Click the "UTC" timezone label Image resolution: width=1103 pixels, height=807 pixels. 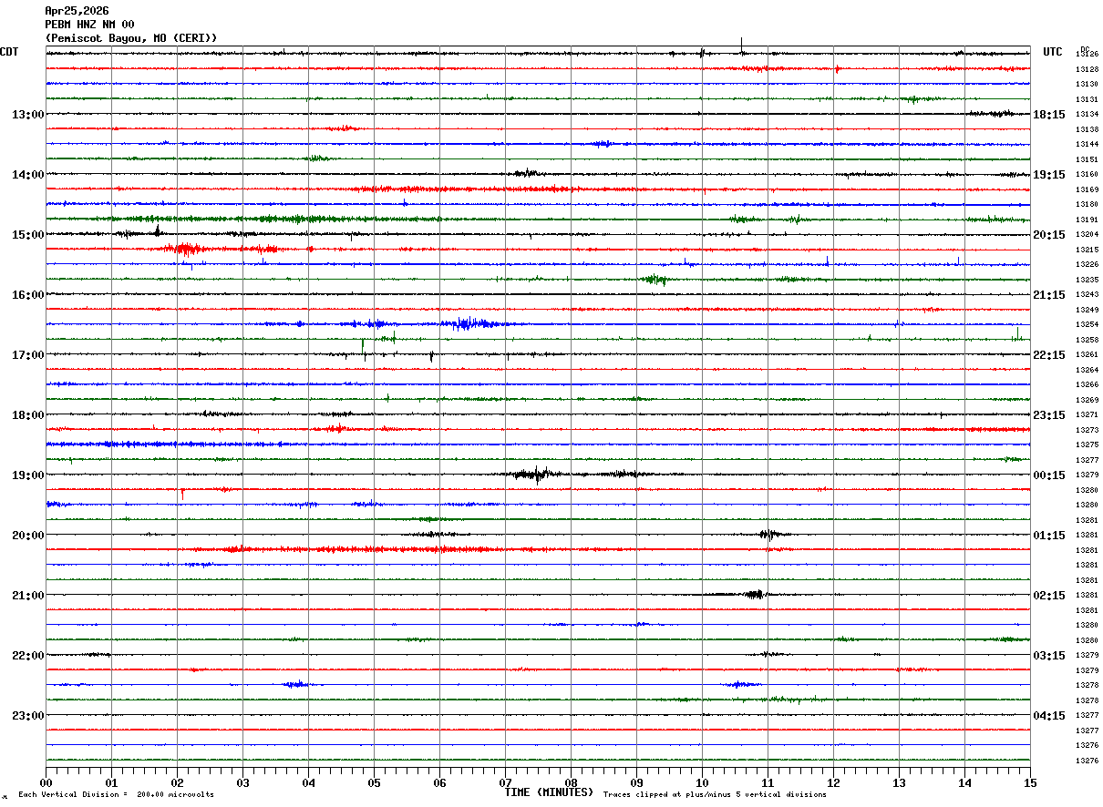pyautogui.click(x=1053, y=52)
